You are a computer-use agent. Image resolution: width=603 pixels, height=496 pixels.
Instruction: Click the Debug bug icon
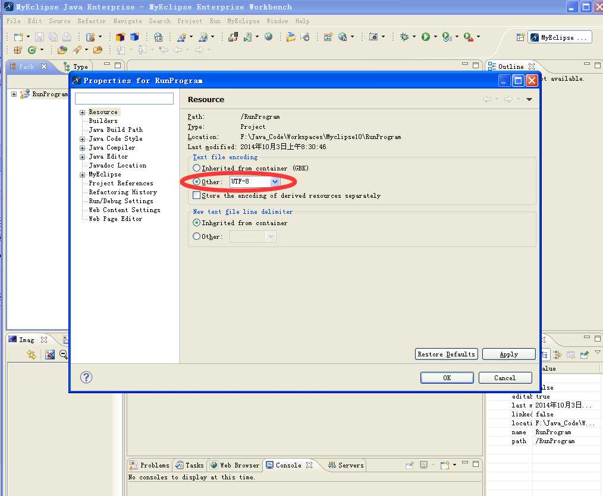pyautogui.click(x=404, y=37)
